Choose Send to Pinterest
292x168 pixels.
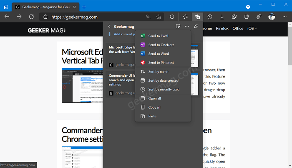pos(163,63)
